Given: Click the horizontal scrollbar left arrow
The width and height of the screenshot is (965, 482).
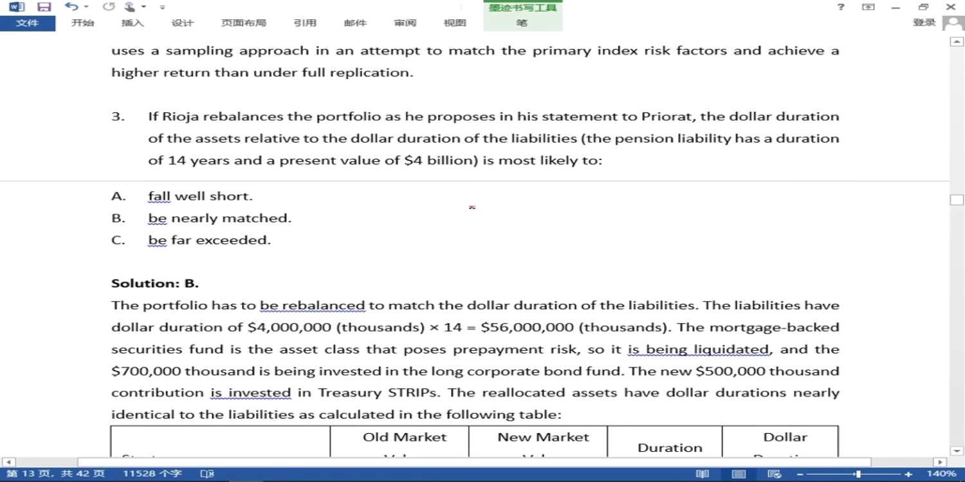Looking at the screenshot, I should (8, 462).
